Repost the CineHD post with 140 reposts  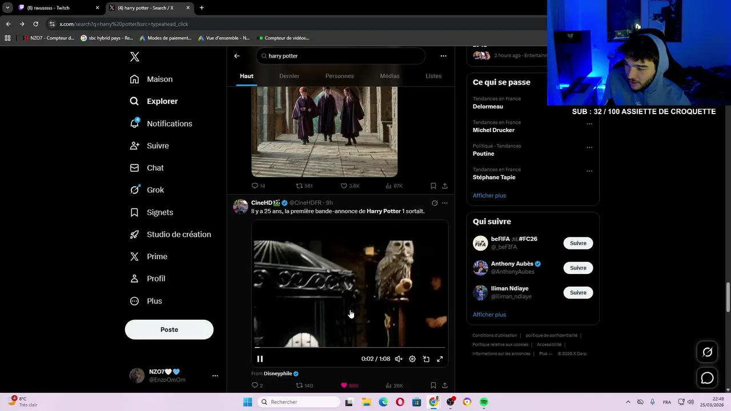coord(304,386)
